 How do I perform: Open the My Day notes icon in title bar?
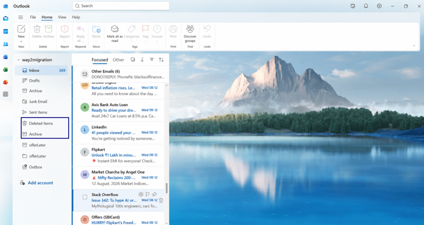coord(353,6)
